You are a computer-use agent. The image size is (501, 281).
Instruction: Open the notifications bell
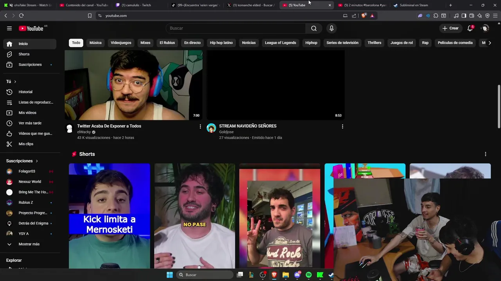[x=470, y=28]
